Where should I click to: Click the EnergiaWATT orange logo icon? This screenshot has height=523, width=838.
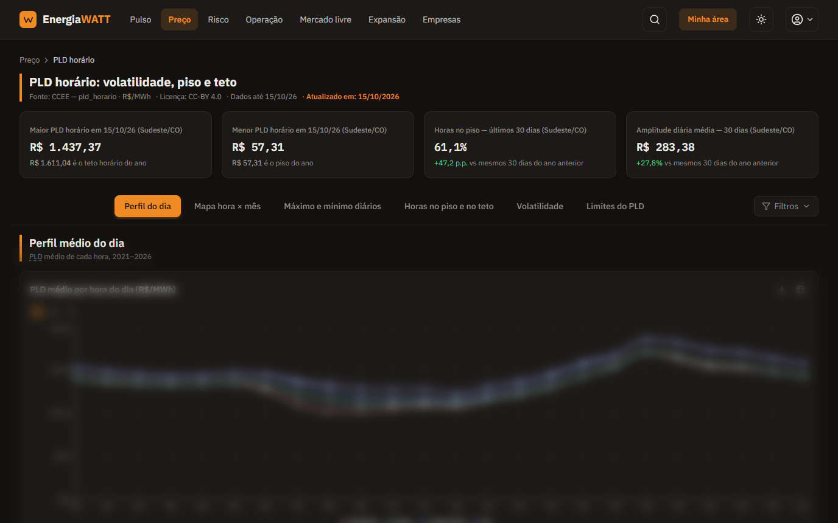28,19
